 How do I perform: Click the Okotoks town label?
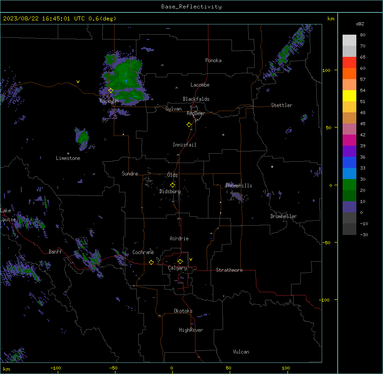(x=183, y=311)
